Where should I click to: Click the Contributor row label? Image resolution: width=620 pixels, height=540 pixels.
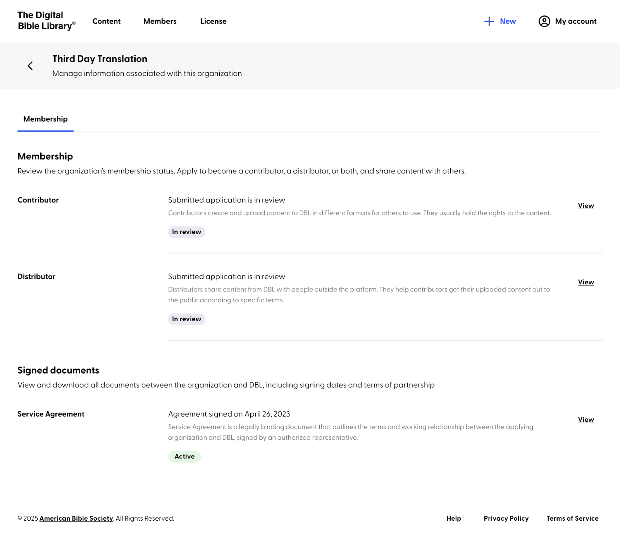pos(38,200)
